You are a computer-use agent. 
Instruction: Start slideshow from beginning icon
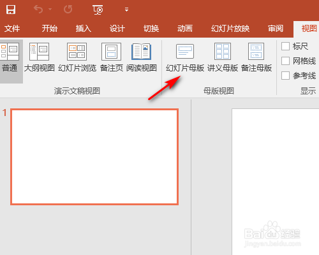tap(98, 10)
